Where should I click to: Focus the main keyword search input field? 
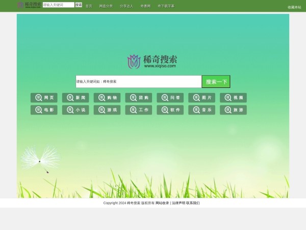(139, 82)
